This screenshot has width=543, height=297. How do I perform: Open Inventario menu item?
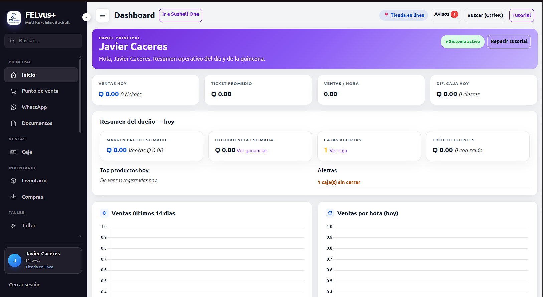click(41, 181)
